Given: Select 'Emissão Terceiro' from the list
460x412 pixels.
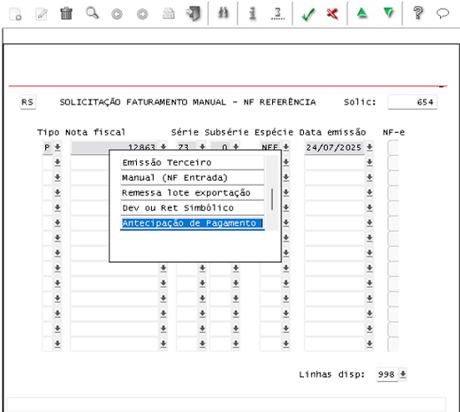Looking at the screenshot, I should (x=192, y=163).
